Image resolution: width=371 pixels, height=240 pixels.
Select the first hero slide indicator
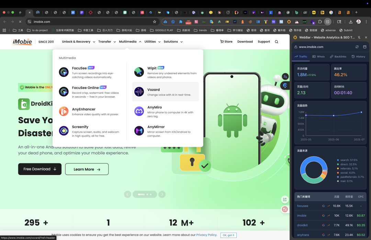141,195
